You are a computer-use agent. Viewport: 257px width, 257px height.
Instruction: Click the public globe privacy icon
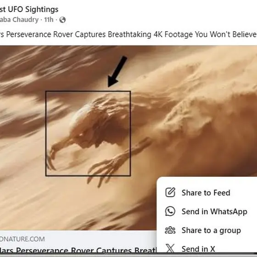tap(62, 20)
